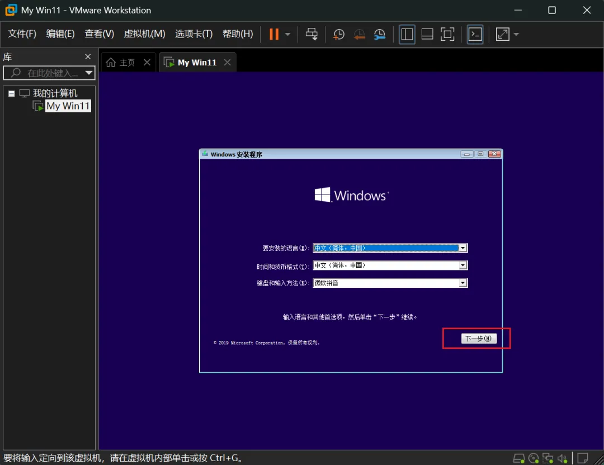Click the VMware Workstation title bar logo
Screen dimensions: 604x465
pos(11,10)
